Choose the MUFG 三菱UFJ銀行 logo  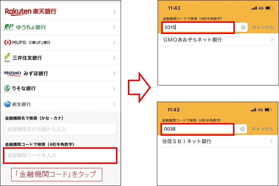[x=27, y=42]
